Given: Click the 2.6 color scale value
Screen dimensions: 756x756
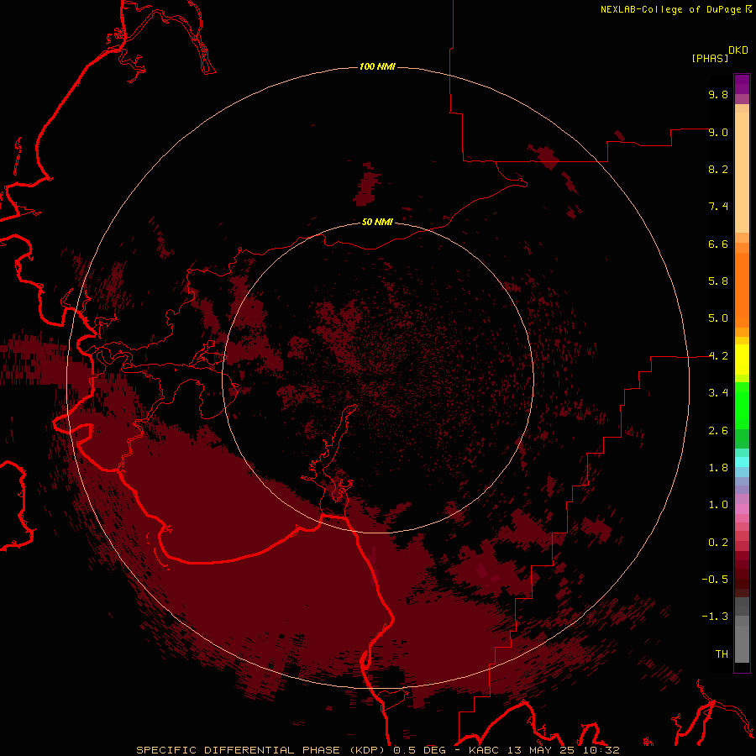Looking at the screenshot, I should click(x=718, y=431).
